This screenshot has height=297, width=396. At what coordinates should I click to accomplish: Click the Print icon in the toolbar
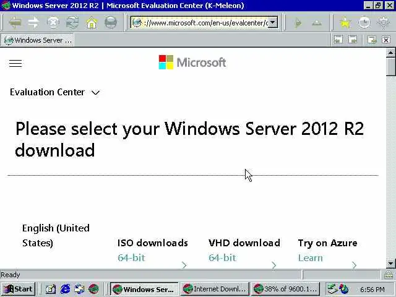pyautogui.click(x=111, y=23)
